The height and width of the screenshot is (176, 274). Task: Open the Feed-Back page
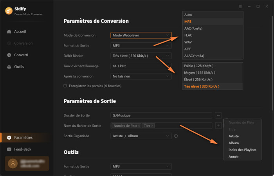tap(22, 149)
